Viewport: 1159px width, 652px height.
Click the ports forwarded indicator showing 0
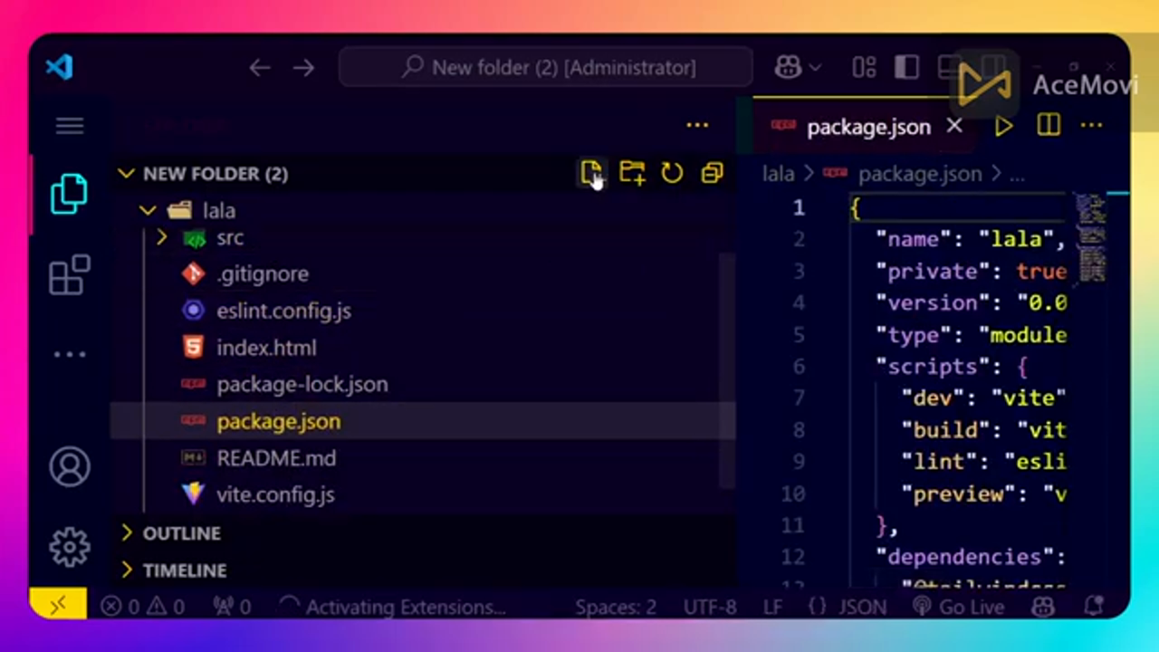(232, 607)
